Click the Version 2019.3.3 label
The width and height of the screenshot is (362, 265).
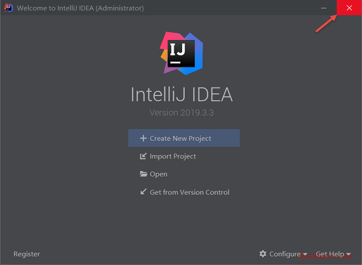point(182,113)
